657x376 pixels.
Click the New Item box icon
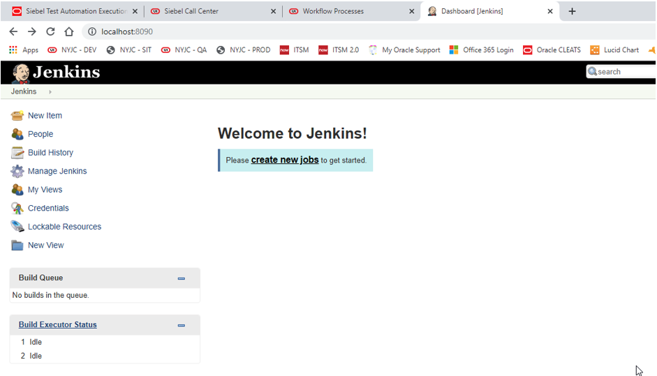coord(17,116)
